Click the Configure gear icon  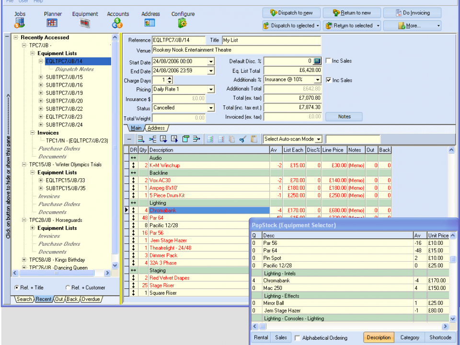(183, 23)
